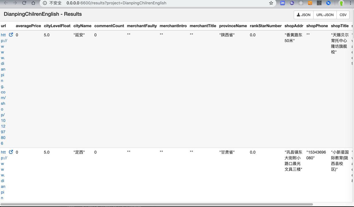The height and width of the screenshot is (207, 354).
Task: Click the shopAddr column header
Action: tap(294, 26)
